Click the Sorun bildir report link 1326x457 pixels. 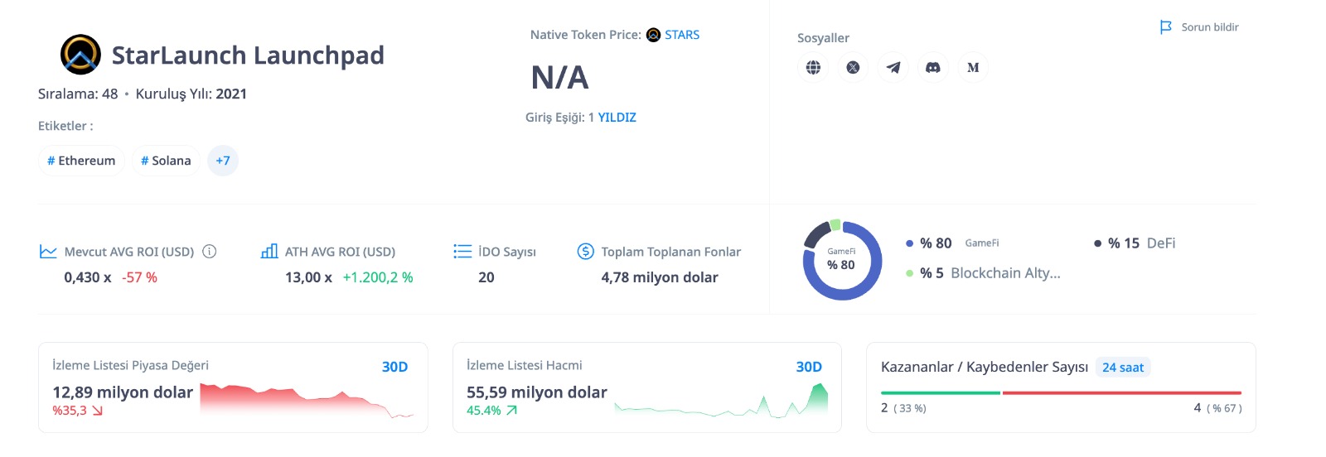click(x=1210, y=27)
